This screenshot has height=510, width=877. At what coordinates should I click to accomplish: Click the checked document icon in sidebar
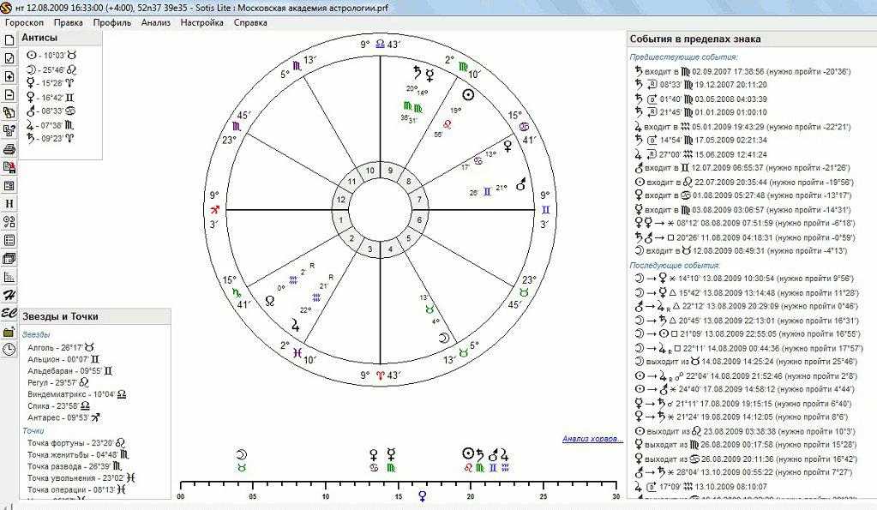9,58
